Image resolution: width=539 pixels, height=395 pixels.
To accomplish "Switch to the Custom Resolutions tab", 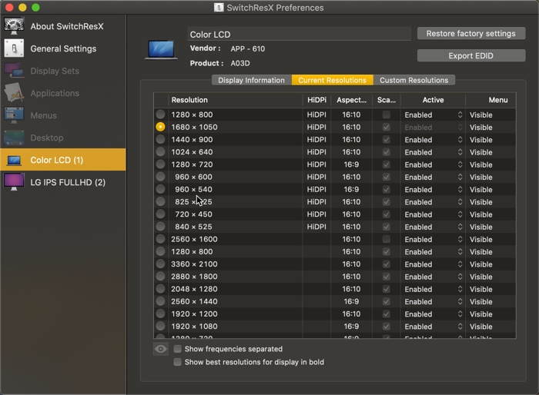I will coord(414,80).
